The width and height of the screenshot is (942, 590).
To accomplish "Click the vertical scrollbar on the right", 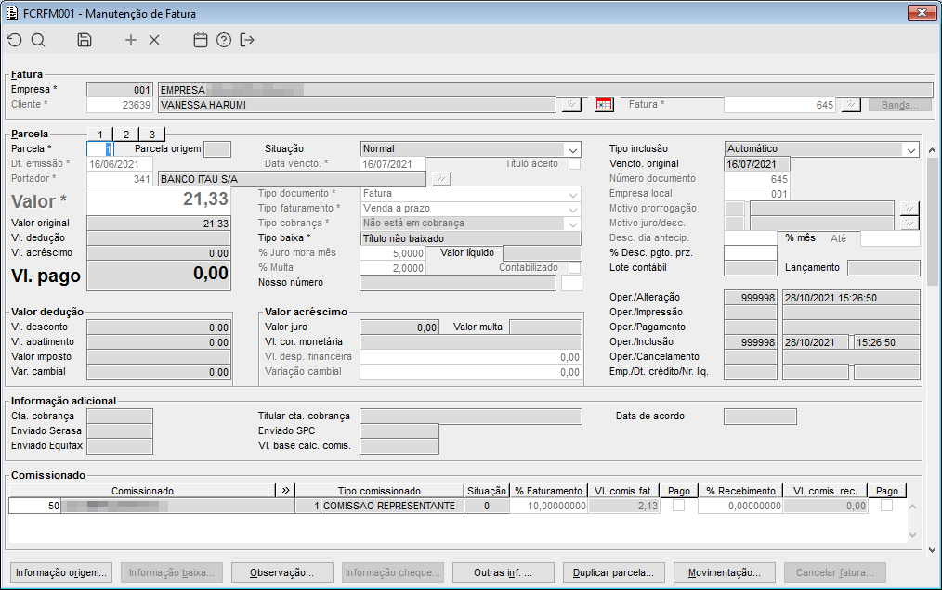I will [x=931, y=223].
